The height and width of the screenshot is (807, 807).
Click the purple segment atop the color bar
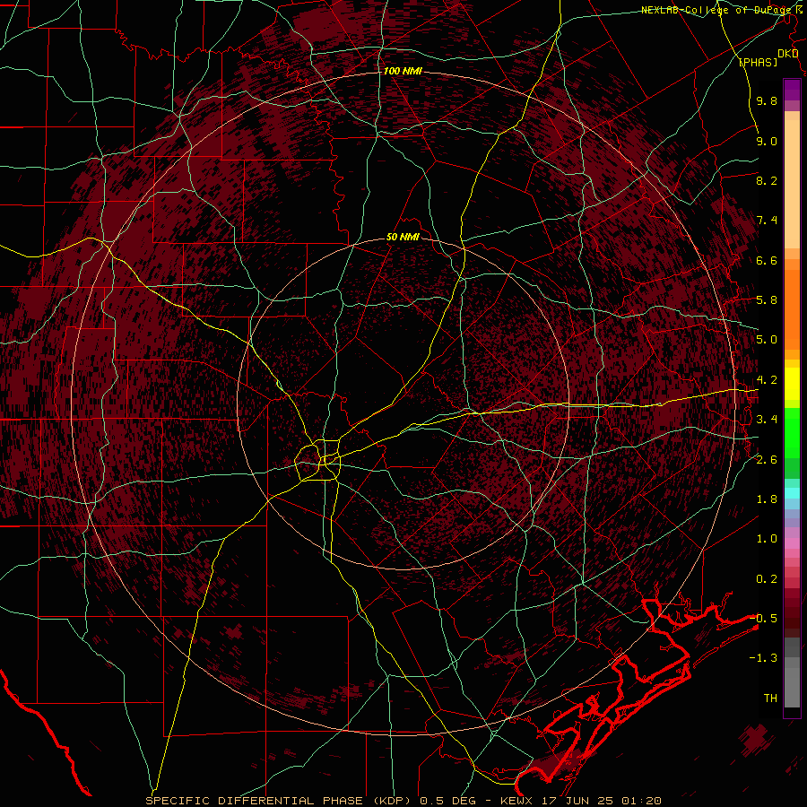click(x=792, y=90)
